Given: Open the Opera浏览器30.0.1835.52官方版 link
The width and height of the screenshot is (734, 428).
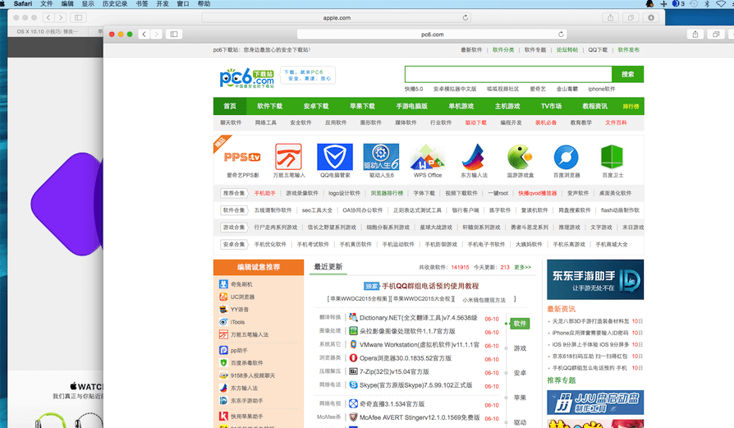Looking at the screenshot, I should [x=406, y=358].
